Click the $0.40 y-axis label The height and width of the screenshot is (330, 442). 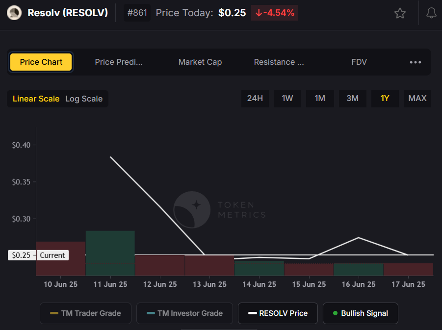[21, 145]
